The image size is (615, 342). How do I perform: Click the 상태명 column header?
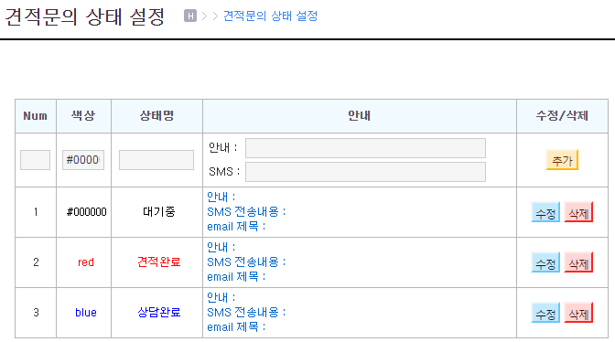pos(156,115)
